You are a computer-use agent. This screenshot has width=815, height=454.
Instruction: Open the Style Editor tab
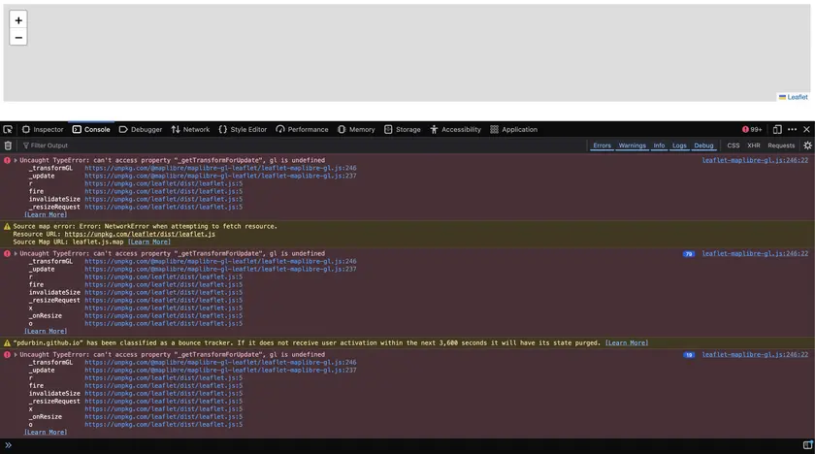243,129
